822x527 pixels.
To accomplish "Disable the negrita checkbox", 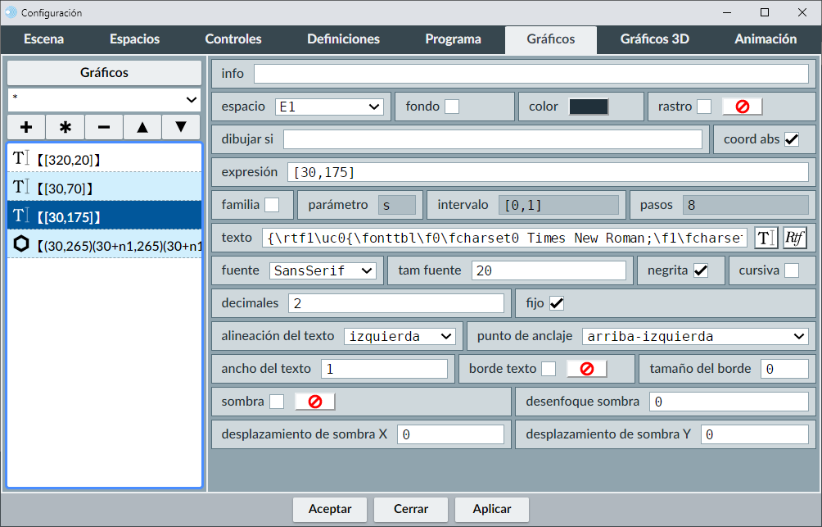I will (x=701, y=270).
